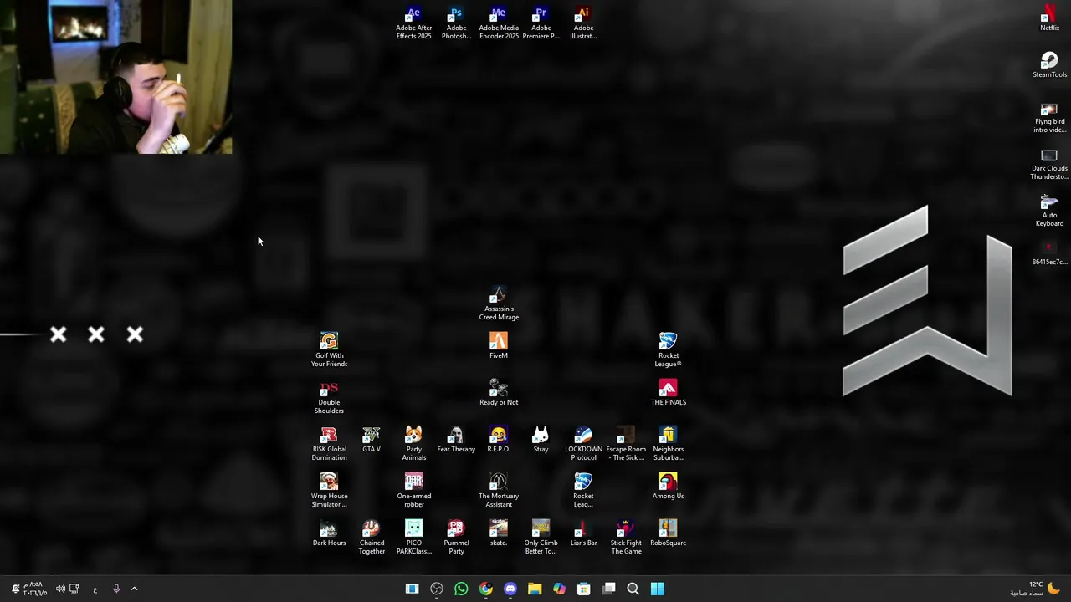Select the Party Animals game icon

click(x=413, y=445)
